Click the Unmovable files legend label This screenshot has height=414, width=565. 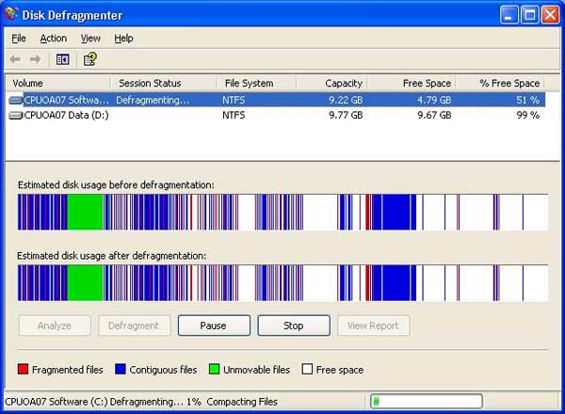[x=256, y=370]
